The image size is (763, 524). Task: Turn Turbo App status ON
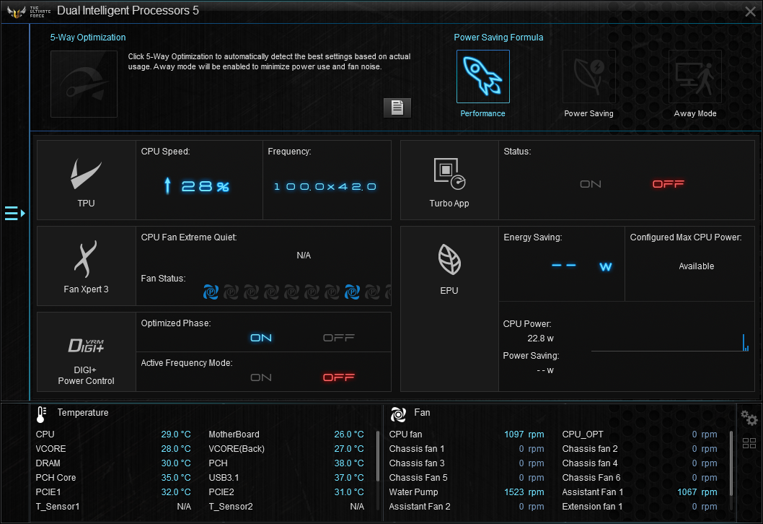tap(590, 184)
